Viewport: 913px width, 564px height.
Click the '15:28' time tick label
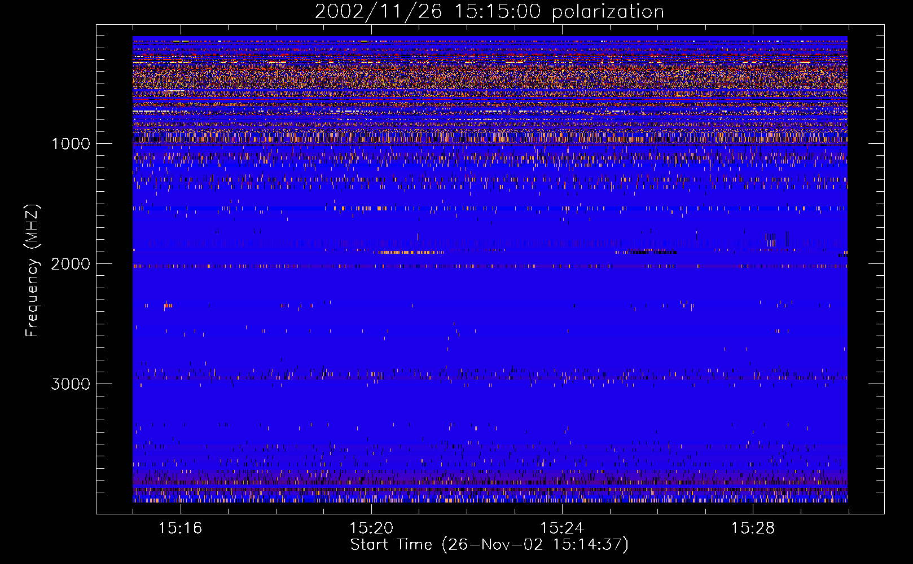753,528
